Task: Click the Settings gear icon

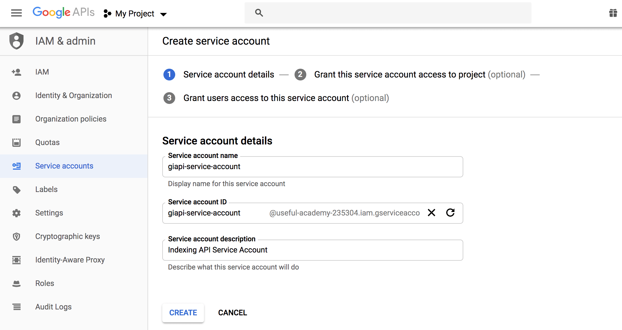Action: coord(16,213)
